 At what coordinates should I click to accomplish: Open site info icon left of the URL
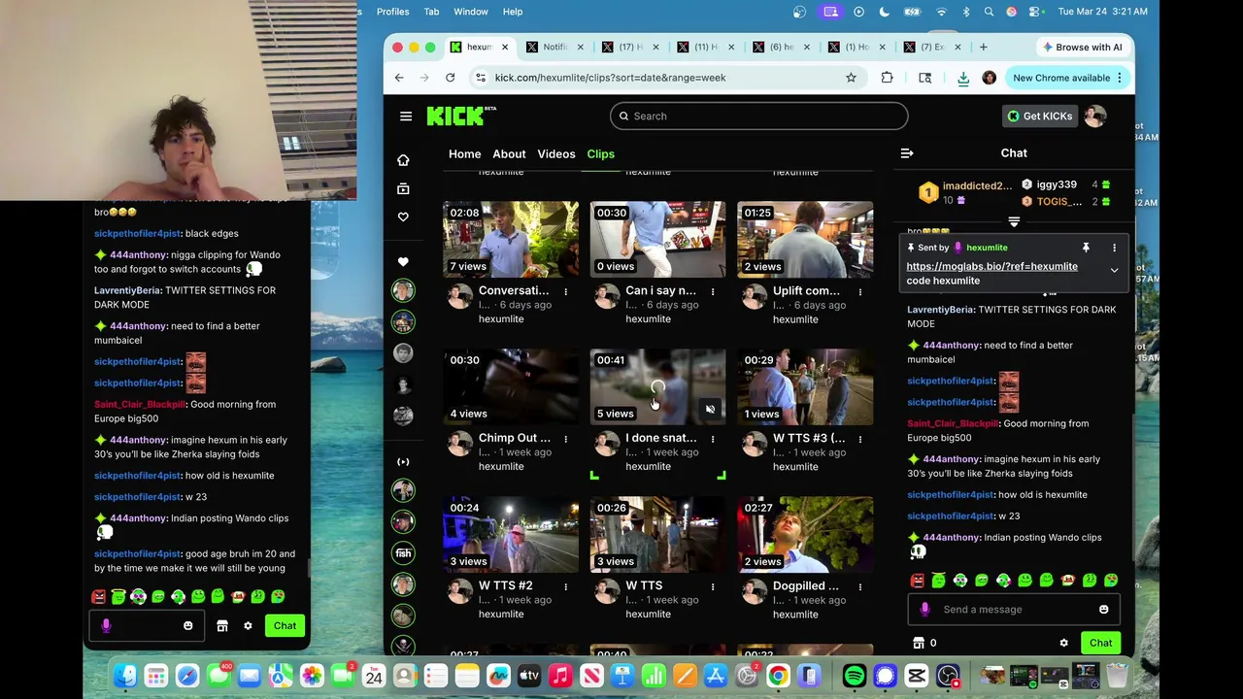coord(480,78)
